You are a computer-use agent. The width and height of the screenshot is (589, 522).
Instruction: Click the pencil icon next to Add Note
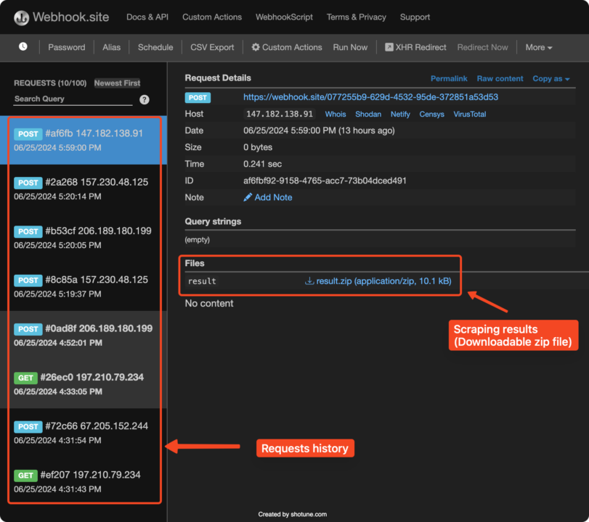(248, 197)
